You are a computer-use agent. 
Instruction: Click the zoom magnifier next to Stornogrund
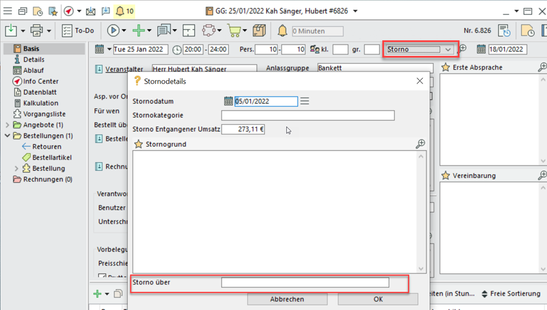pyautogui.click(x=420, y=144)
